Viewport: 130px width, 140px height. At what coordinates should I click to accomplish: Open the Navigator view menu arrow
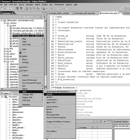pos(45,17)
